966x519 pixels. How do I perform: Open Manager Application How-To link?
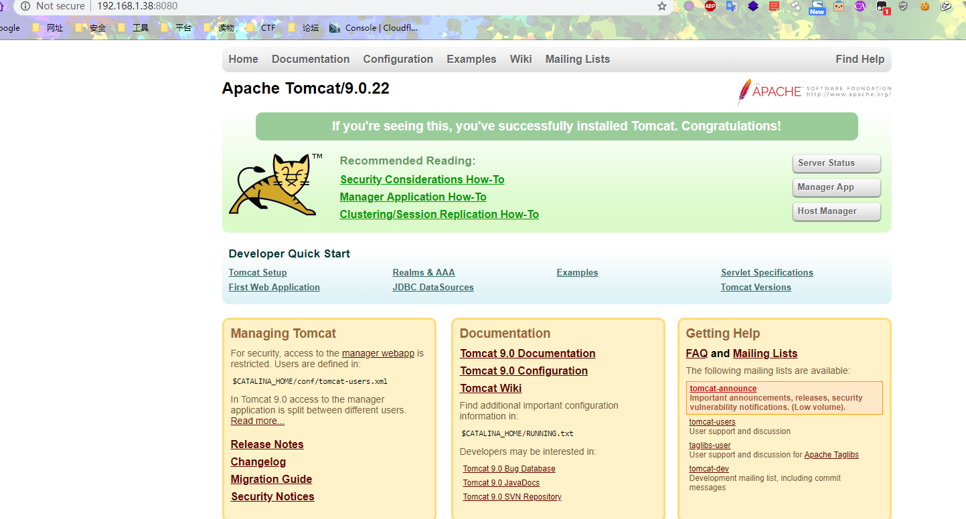(x=413, y=197)
